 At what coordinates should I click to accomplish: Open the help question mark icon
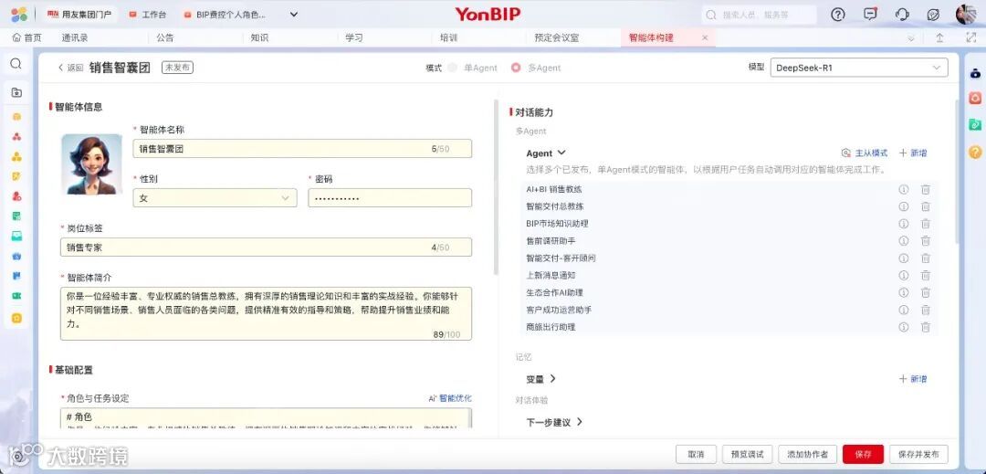(x=837, y=15)
